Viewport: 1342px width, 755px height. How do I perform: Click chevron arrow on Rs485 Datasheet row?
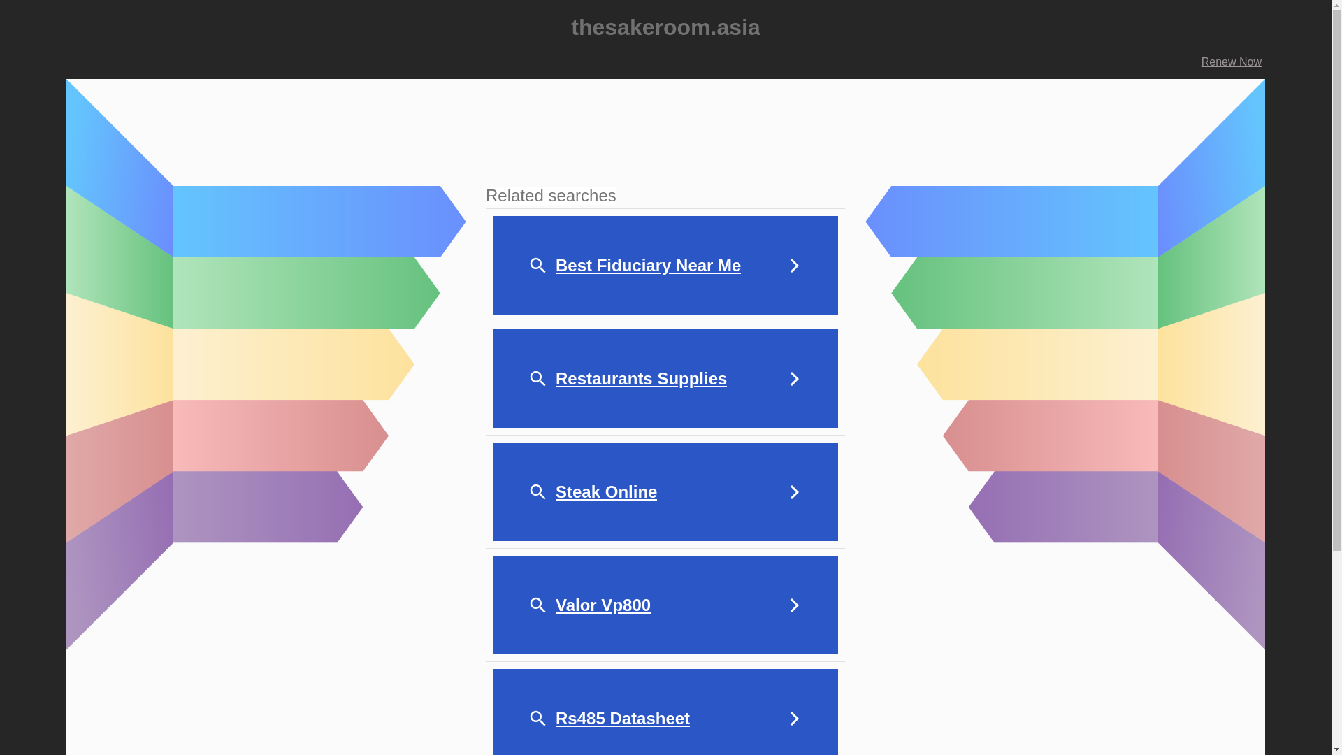tap(794, 719)
